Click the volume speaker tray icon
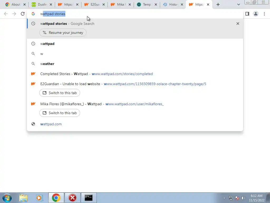270x203 pixels. 243,198
